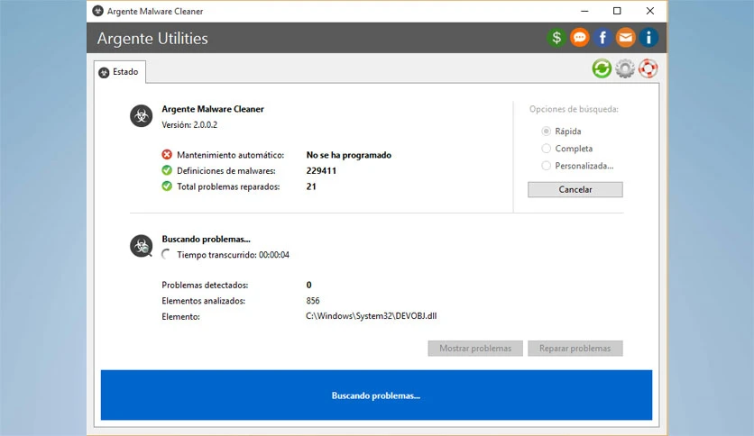Click green check beside Total problemas reparados

coord(167,186)
